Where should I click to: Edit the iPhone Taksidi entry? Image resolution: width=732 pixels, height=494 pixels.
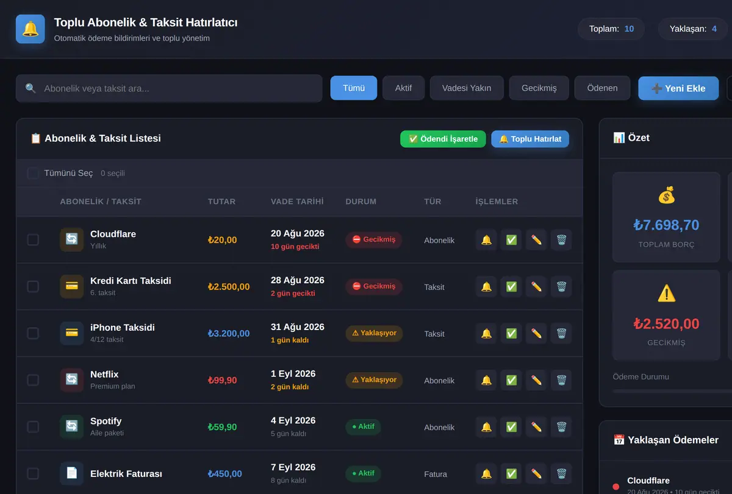coord(536,333)
